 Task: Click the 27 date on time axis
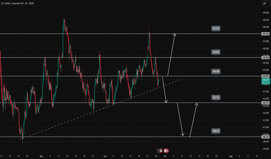(93, 156)
